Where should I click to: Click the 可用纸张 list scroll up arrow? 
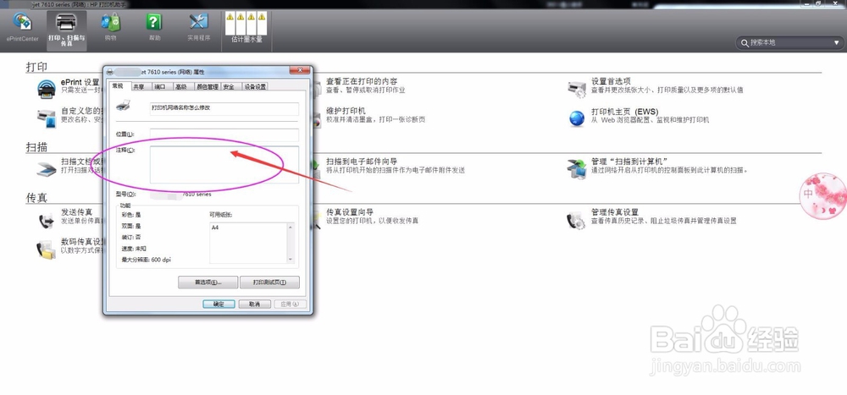pyautogui.click(x=291, y=227)
